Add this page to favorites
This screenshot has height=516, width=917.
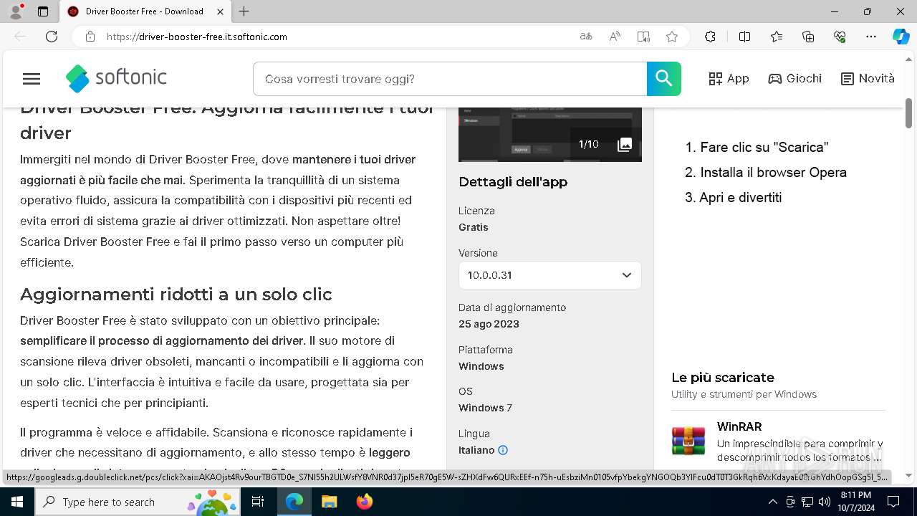point(672,37)
